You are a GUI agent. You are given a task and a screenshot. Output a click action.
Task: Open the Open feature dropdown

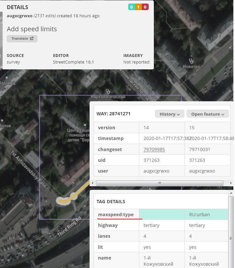[207, 114]
